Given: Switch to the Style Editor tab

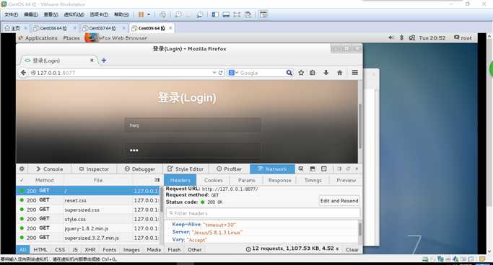Looking at the screenshot, I should 186,169.
